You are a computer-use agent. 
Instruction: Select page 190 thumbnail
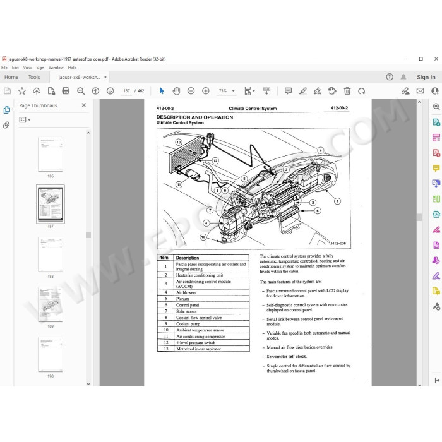coord(51,354)
